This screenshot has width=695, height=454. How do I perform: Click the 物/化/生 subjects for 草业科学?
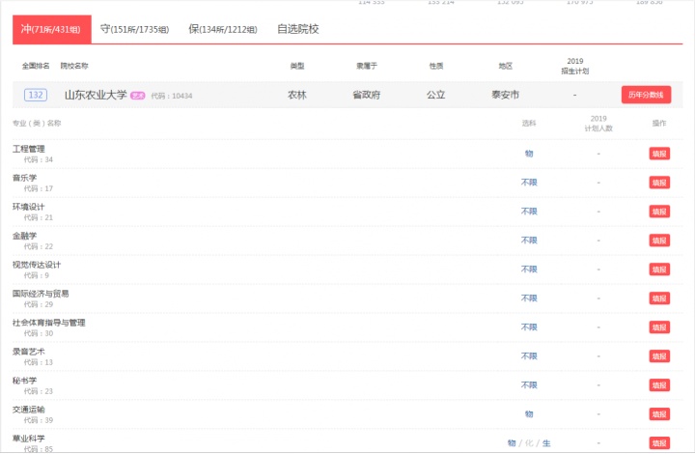(529, 443)
